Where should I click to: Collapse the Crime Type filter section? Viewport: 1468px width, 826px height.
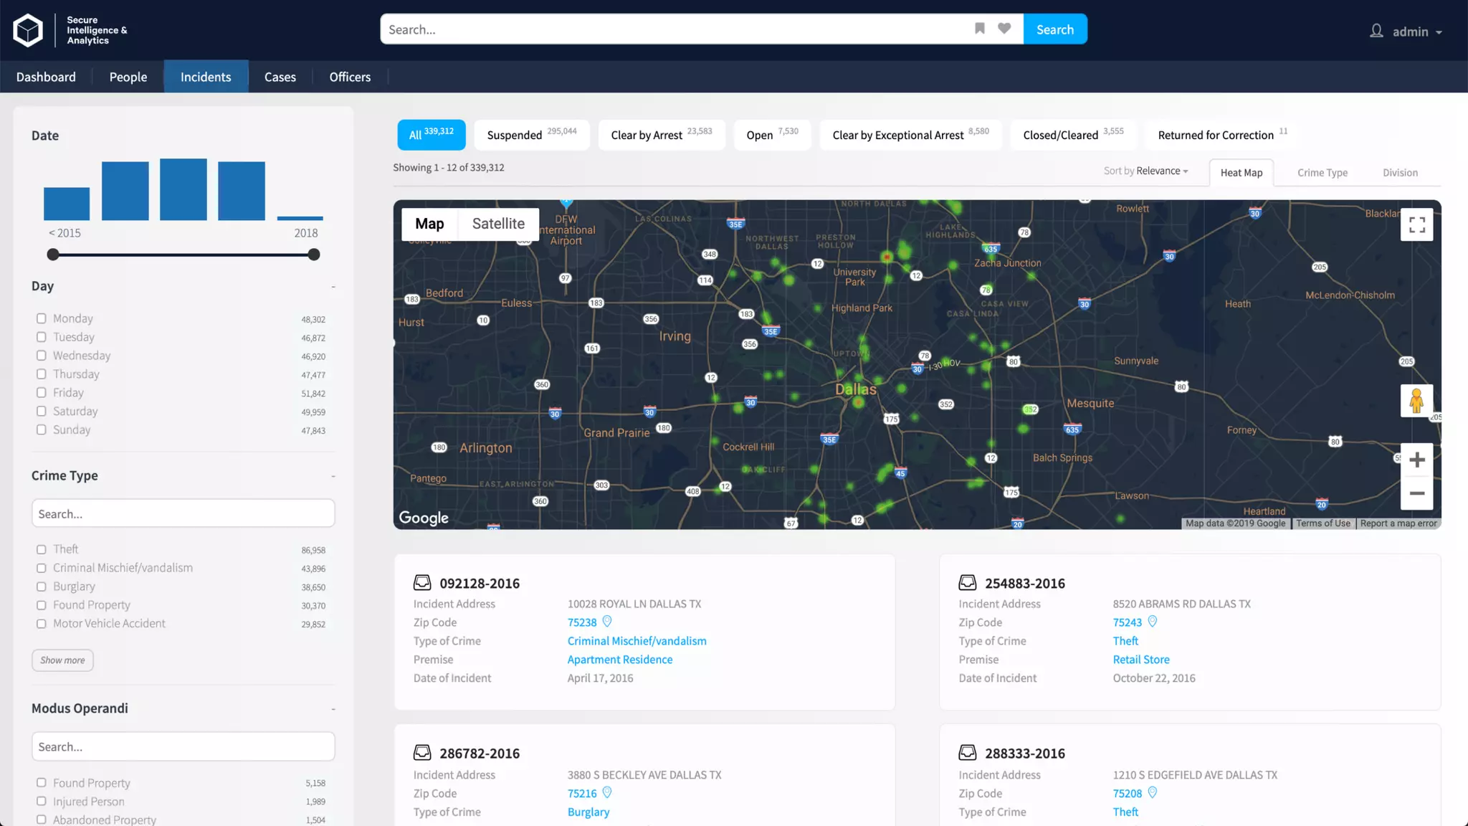pyautogui.click(x=333, y=476)
